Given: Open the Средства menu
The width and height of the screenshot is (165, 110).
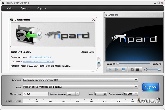Looking at the screenshot, I should click(25, 9).
